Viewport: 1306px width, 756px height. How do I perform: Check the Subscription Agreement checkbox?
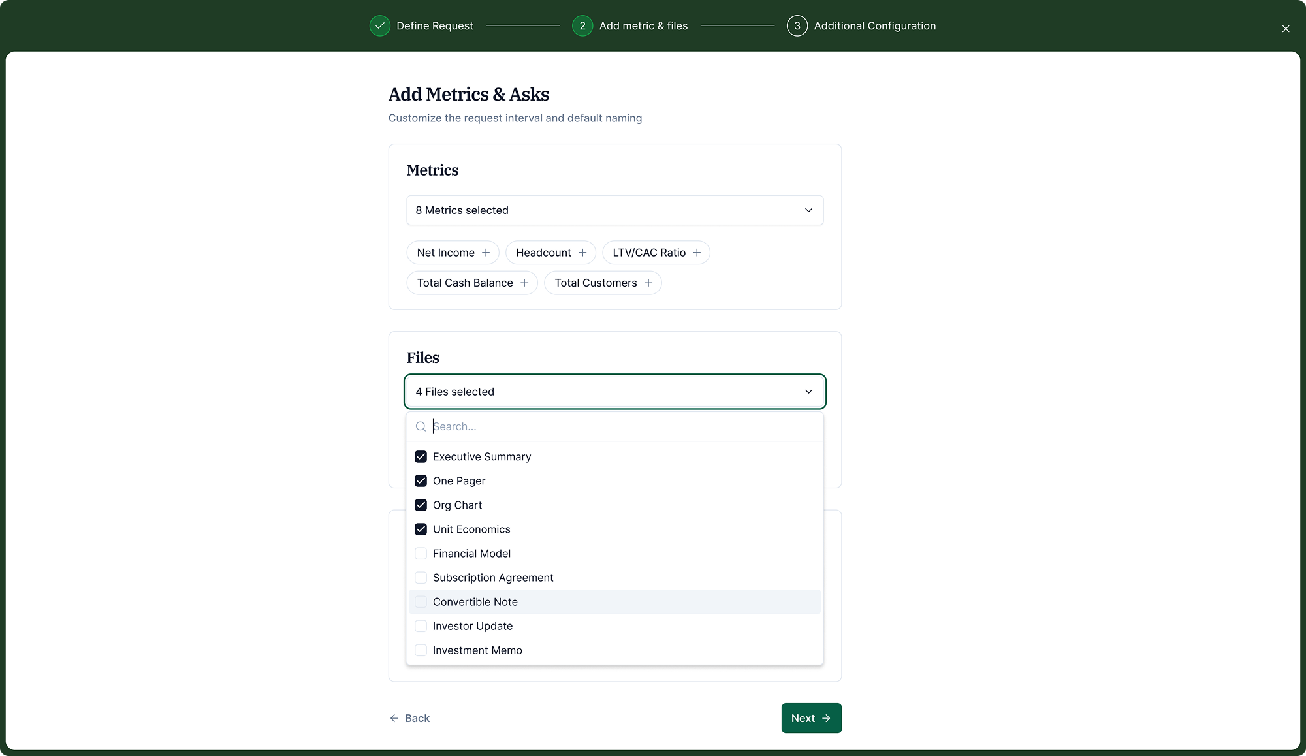pyautogui.click(x=421, y=577)
